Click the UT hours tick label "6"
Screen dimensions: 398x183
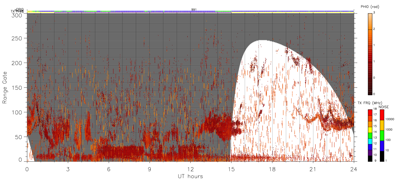click(x=109, y=169)
